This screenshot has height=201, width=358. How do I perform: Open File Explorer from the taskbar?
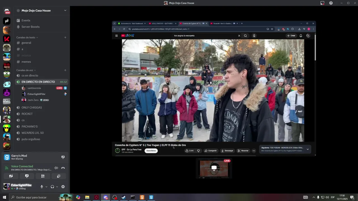[x=87, y=197]
